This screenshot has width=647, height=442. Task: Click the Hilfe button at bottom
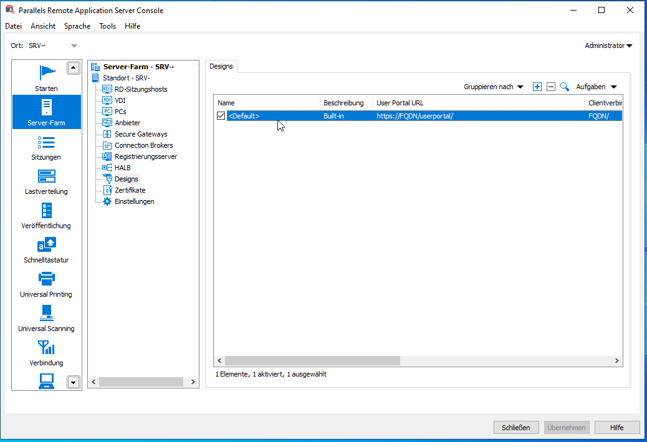617,428
